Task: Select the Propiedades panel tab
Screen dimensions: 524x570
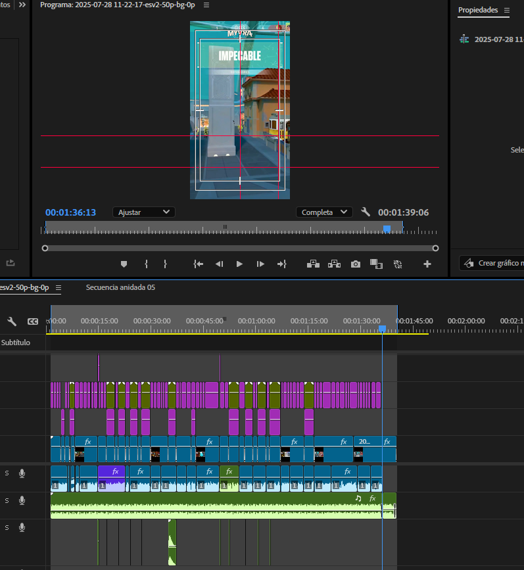Action: (x=478, y=10)
